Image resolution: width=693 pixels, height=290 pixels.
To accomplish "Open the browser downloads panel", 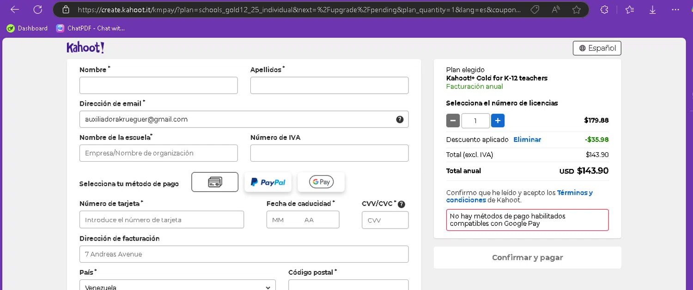I will (x=652, y=9).
